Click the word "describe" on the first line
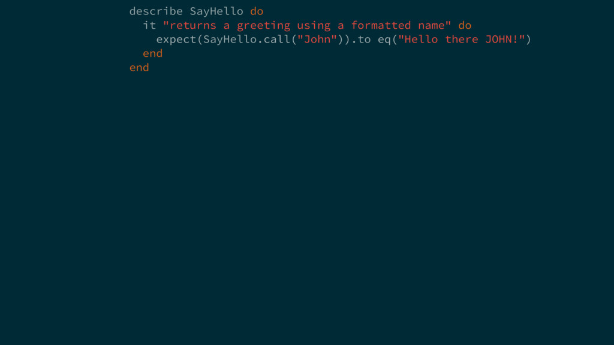614x345 pixels. [156, 11]
